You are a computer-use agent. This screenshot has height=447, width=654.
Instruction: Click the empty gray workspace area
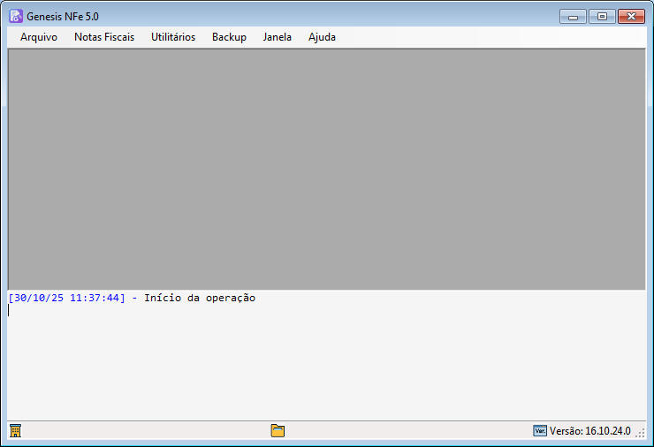click(326, 168)
